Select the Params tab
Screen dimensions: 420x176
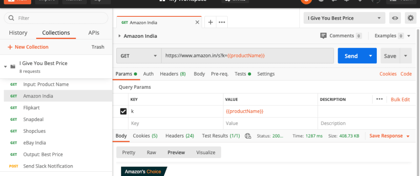coord(124,74)
